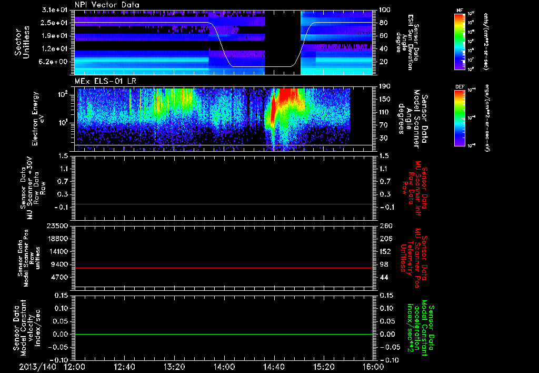
Task: Click the 23500 tick on Scanner Pos axis
Action: click(57, 226)
